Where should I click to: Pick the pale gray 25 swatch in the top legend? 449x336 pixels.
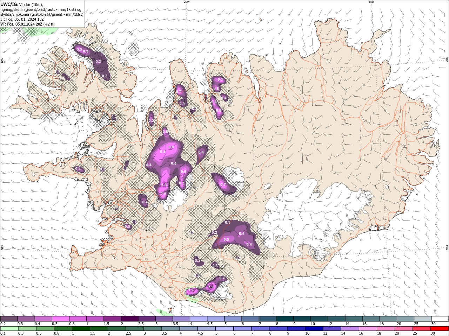[423, 319]
